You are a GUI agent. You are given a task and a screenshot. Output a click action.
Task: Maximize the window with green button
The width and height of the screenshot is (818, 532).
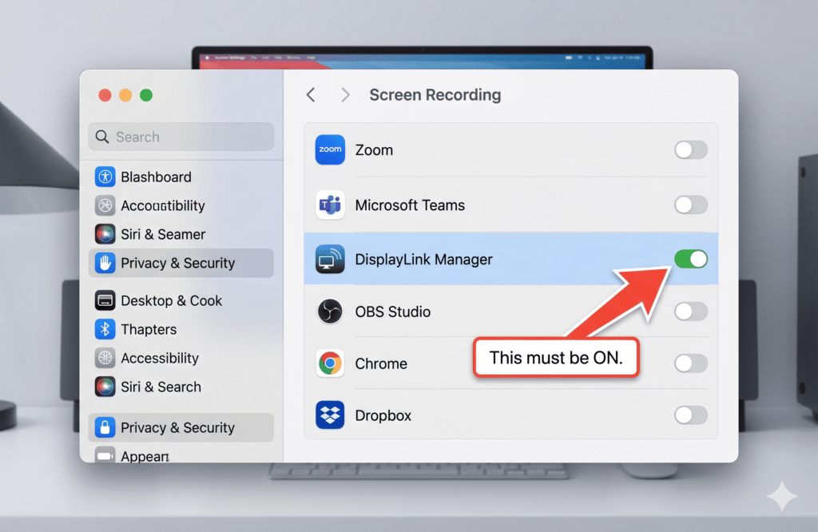click(x=146, y=95)
